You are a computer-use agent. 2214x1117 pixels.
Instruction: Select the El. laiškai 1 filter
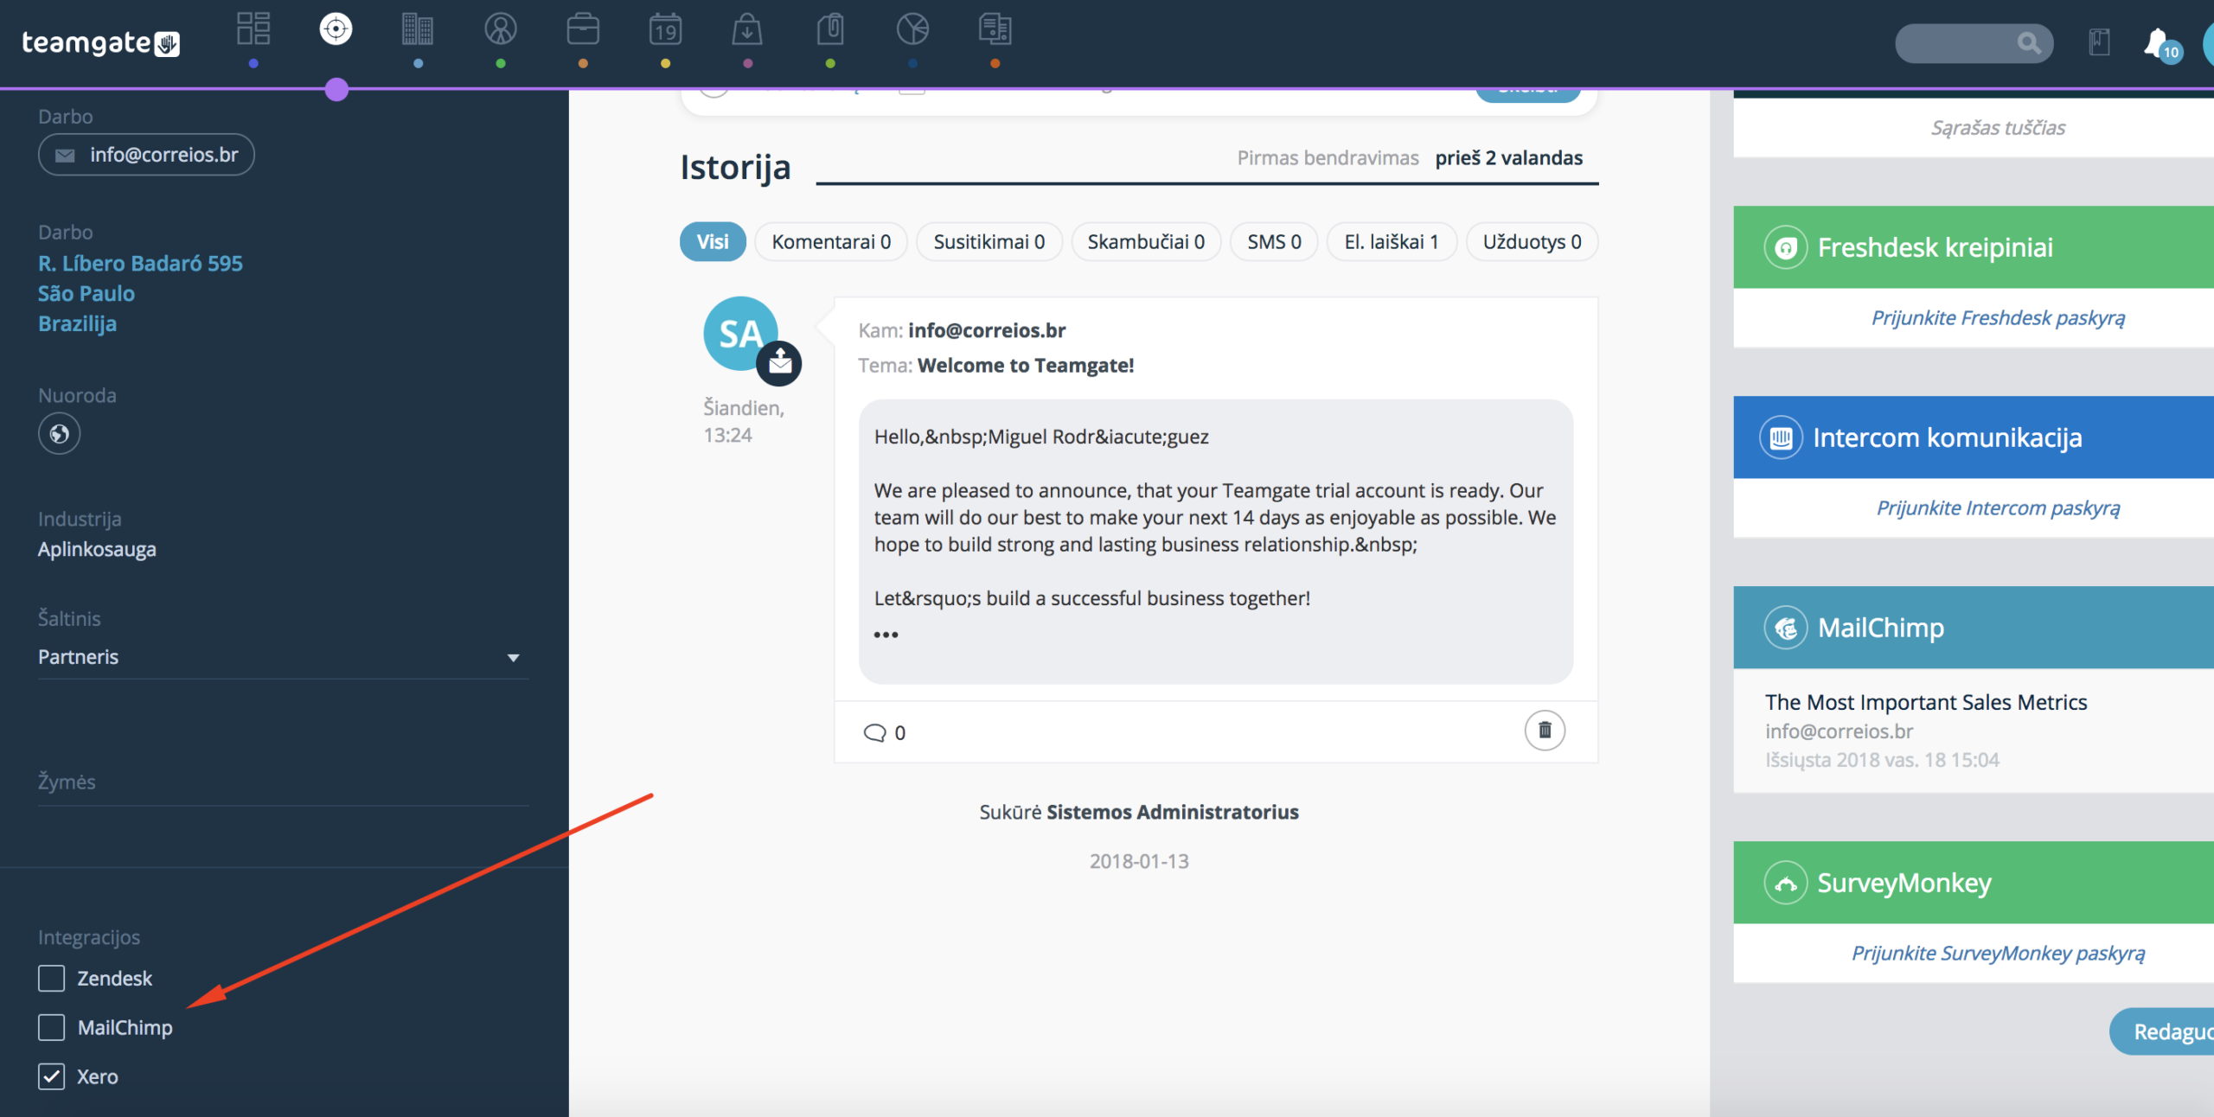(x=1392, y=242)
